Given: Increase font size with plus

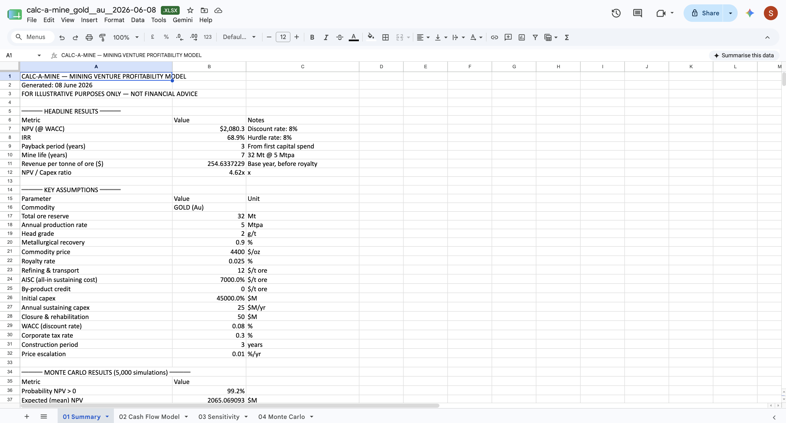Looking at the screenshot, I should [x=297, y=37].
